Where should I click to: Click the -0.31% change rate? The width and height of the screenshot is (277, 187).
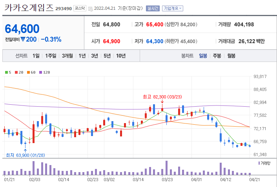[51, 39]
